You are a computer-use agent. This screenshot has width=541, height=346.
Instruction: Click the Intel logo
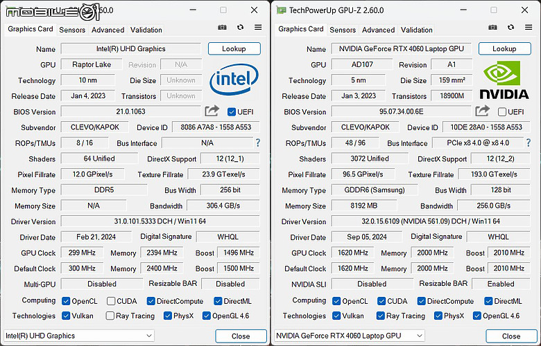point(234,79)
